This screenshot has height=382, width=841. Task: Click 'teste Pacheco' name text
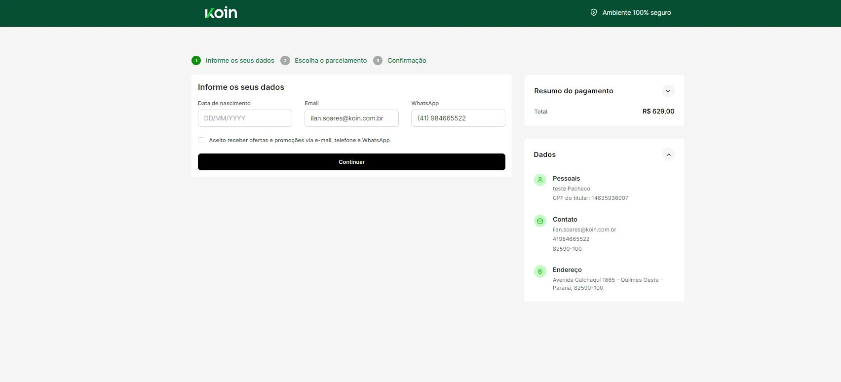(x=572, y=189)
